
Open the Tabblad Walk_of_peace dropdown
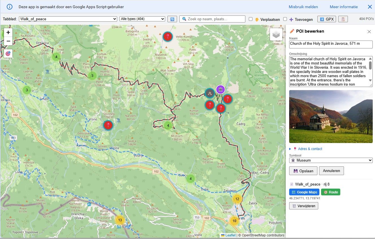coord(68,19)
